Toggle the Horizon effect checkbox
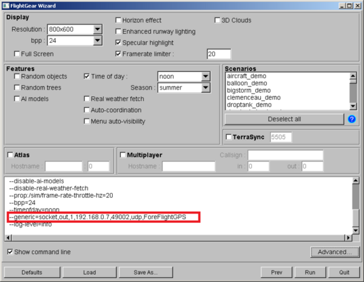This screenshot has height=282, width=364. point(118,20)
